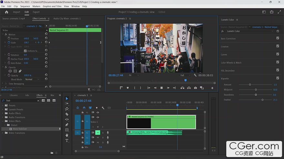Export frame with camera icon
This screenshot has width=284, height=159.
point(196,88)
